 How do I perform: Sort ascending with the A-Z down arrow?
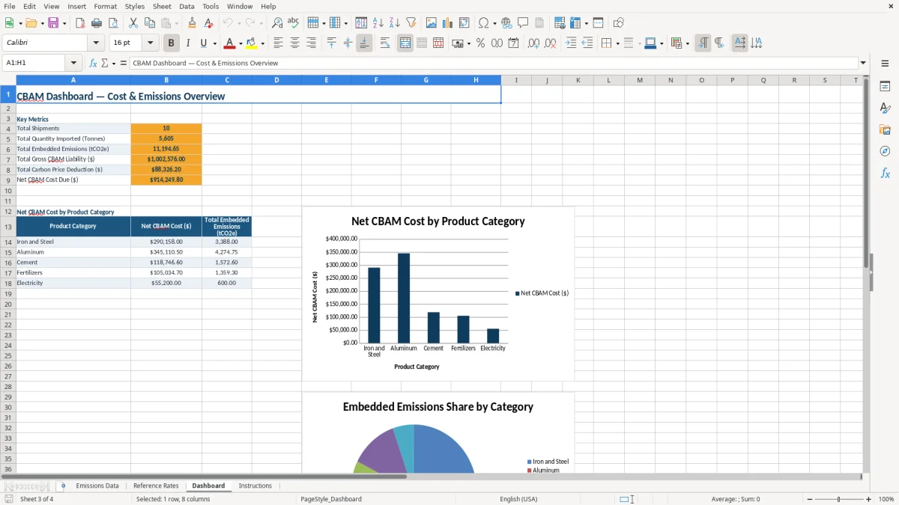click(378, 23)
